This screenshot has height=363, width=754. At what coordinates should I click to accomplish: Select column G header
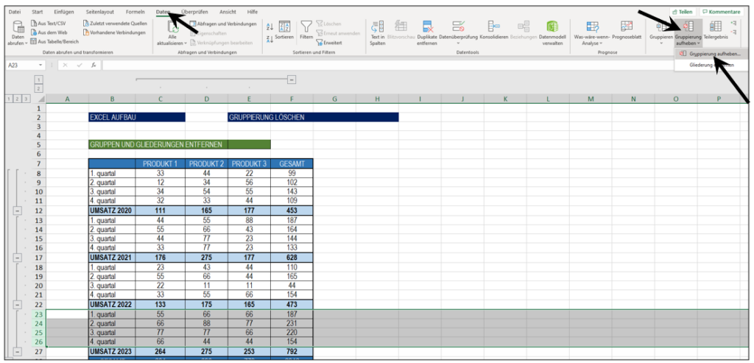[x=335, y=99]
